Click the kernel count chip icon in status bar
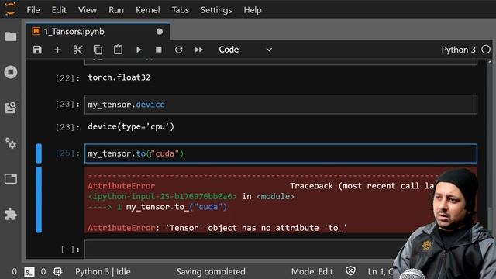Viewport: 496px width, 279px height. click(x=57, y=271)
